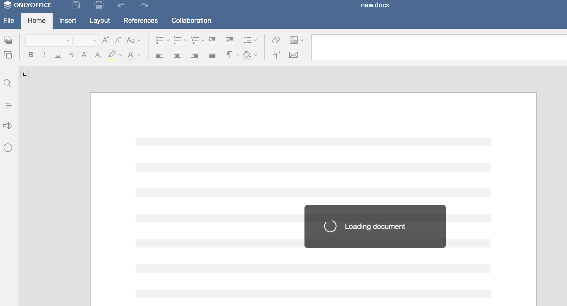Viewport: 567px width, 306px height.
Task: Open the font name combo box
Action: point(49,40)
